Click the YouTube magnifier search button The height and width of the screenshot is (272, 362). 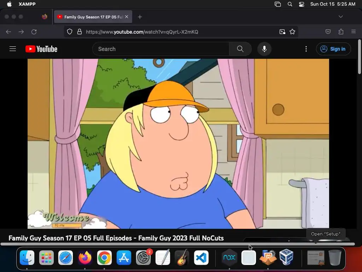[x=240, y=49]
